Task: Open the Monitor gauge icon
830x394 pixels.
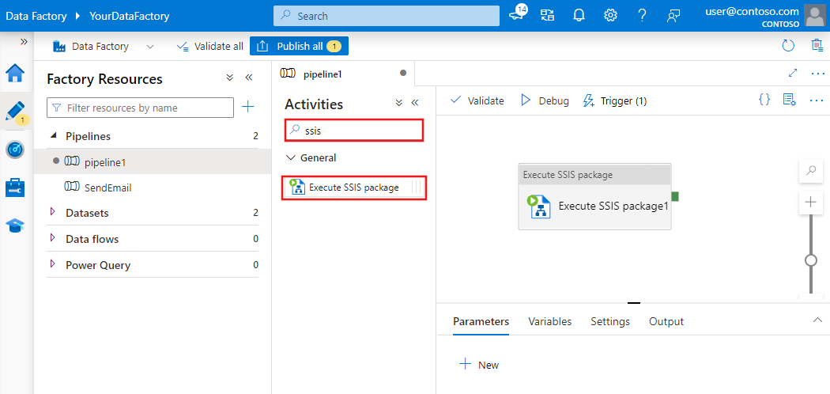Action: pos(15,150)
